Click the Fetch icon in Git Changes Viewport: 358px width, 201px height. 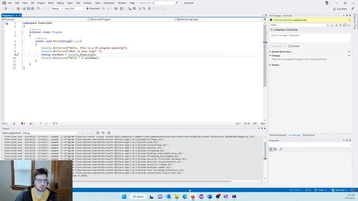pos(332,25)
